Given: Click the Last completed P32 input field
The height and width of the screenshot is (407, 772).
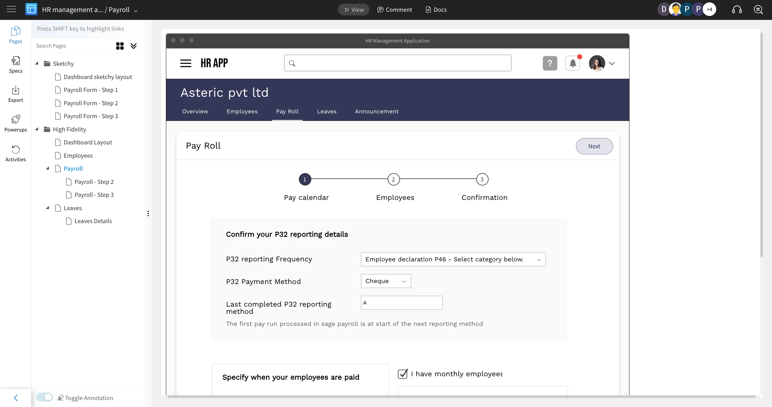Looking at the screenshot, I should coord(402,303).
